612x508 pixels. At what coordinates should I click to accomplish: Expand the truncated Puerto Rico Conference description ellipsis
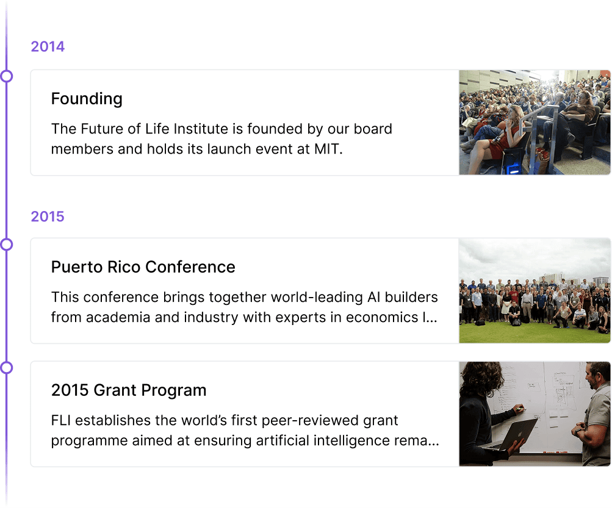(x=433, y=318)
